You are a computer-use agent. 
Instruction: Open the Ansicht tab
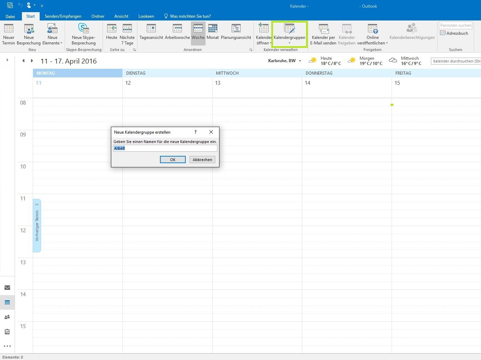coord(121,16)
